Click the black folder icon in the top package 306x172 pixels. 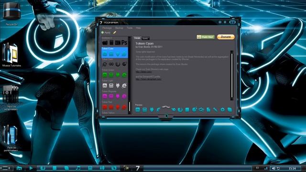pos(105,43)
